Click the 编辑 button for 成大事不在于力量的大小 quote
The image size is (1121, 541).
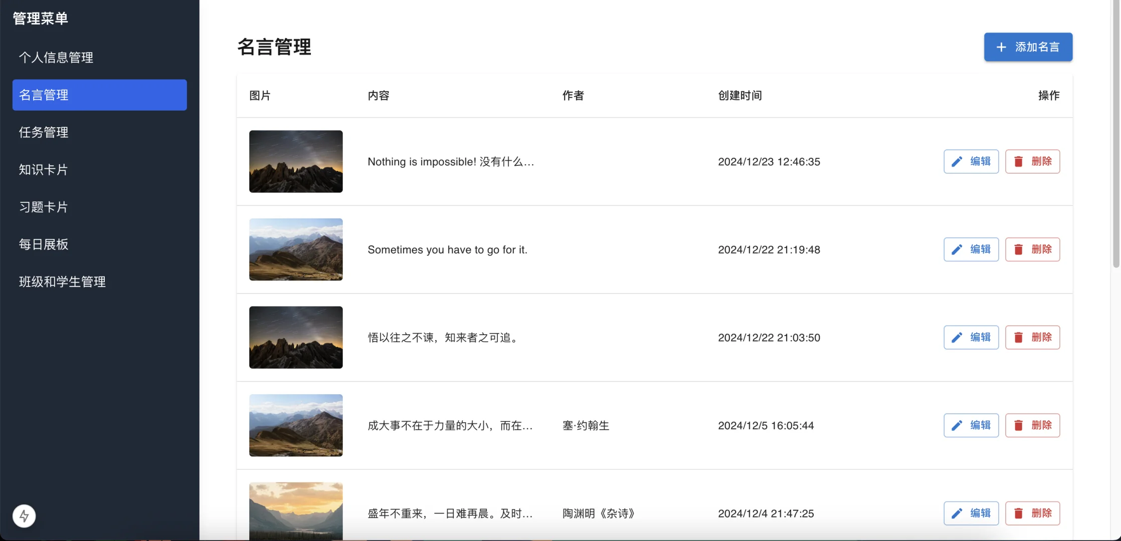pos(971,425)
